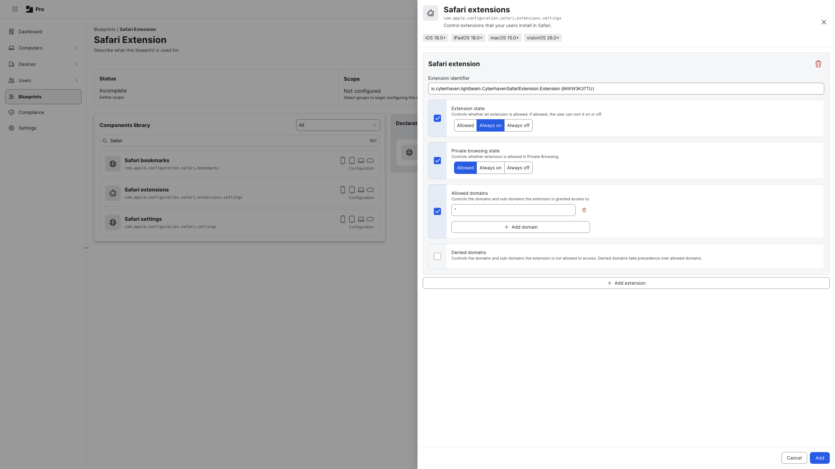
Task: Open Dashboard from the sidebar
Action: coord(30,32)
